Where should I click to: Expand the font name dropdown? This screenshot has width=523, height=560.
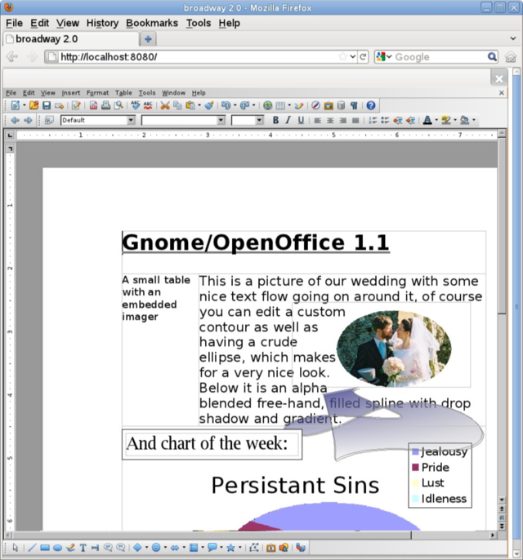click(221, 120)
